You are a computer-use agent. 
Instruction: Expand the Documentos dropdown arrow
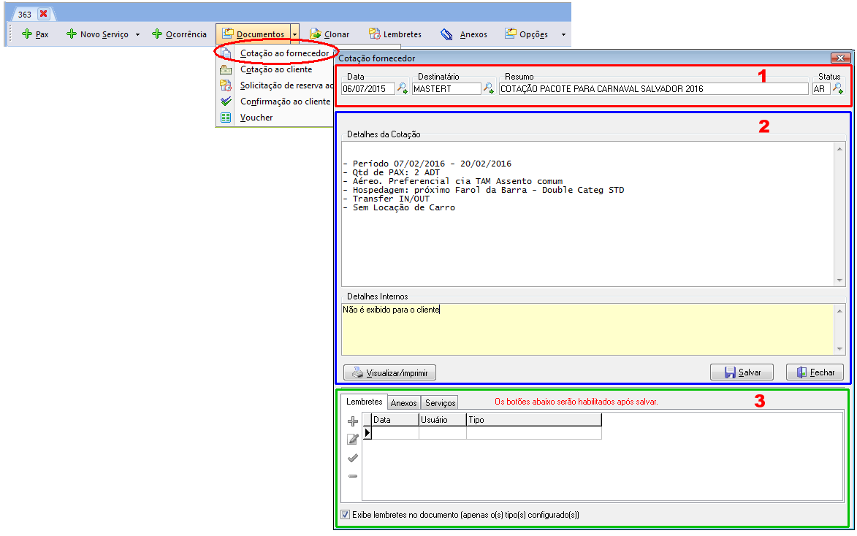pos(294,34)
